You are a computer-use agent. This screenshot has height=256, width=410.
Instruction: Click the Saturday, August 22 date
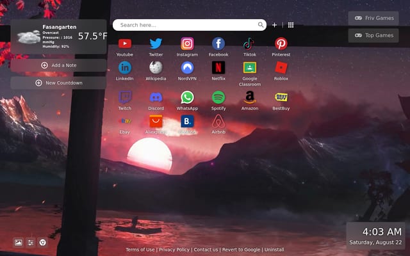coord(375,243)
